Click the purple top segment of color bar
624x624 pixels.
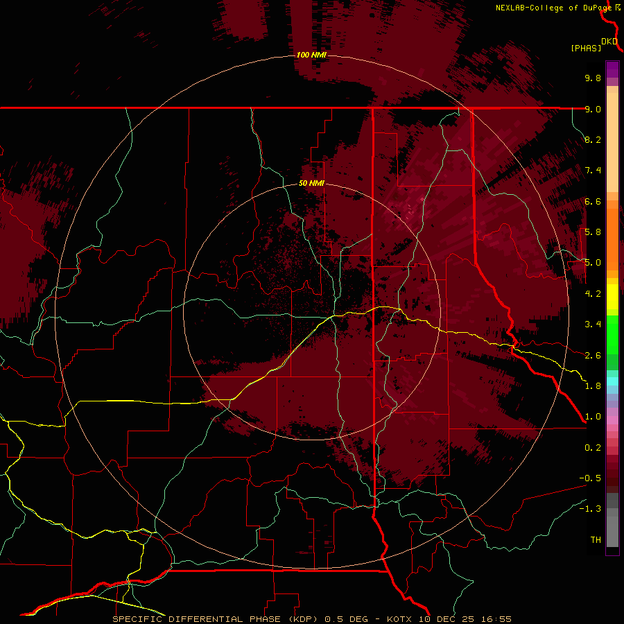(612, 69)
